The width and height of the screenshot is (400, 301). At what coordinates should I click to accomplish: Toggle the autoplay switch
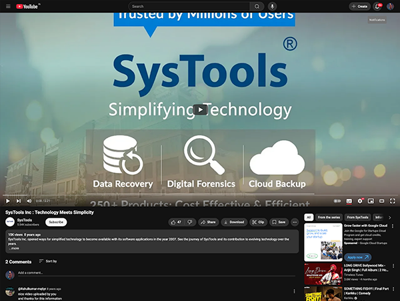coord(337,201)
